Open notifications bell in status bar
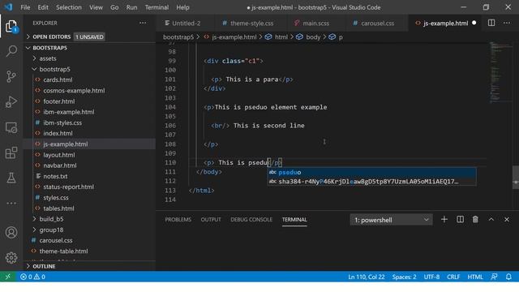The height and width of the screenshot is (292, 519). point(508,277)
